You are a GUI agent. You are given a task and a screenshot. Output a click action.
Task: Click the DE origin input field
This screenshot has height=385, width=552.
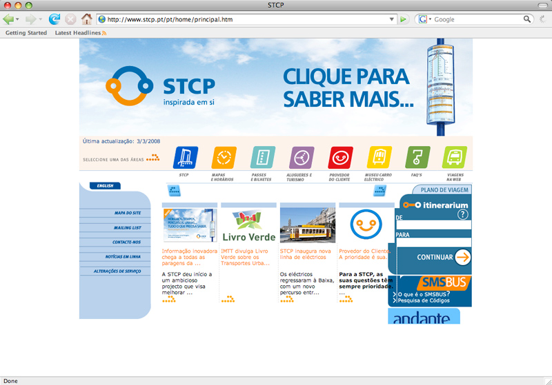(433, 225)
